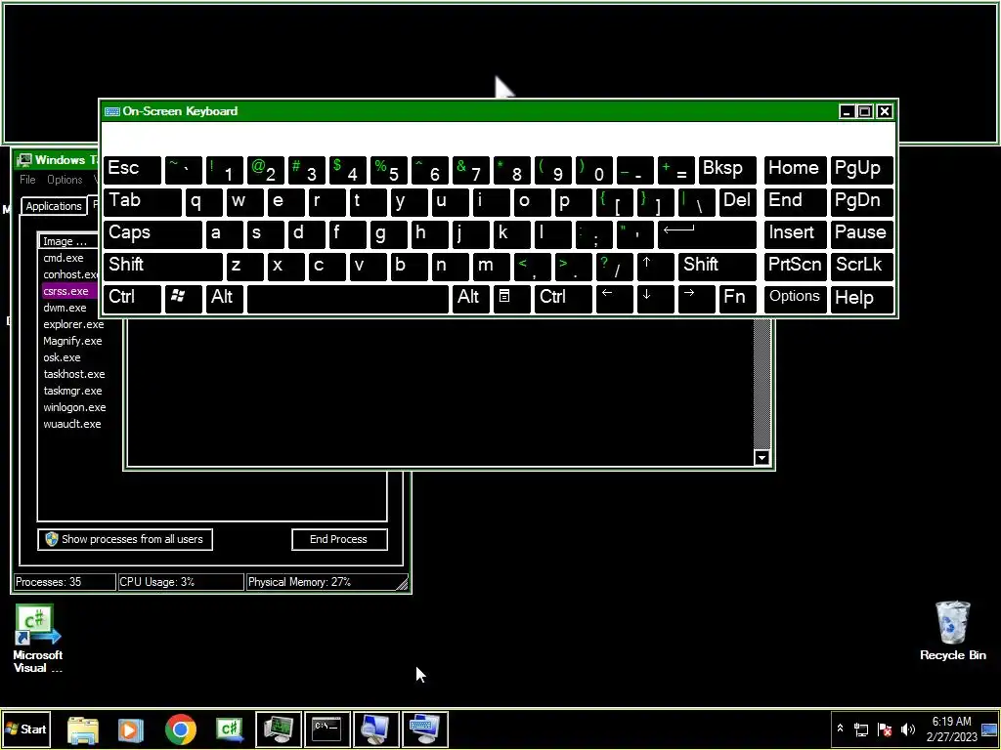Click keyboard Help key
This screenshot has height=750, width=1001.
(861, 299)
